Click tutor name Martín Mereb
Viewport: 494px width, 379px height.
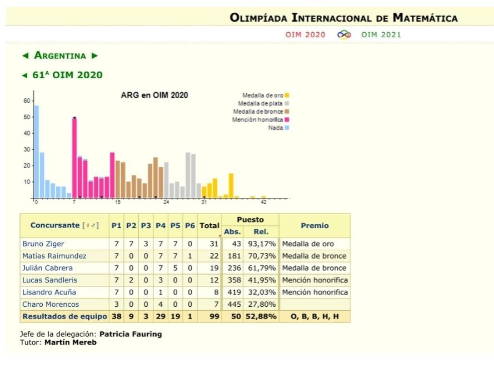pos(71,342)
